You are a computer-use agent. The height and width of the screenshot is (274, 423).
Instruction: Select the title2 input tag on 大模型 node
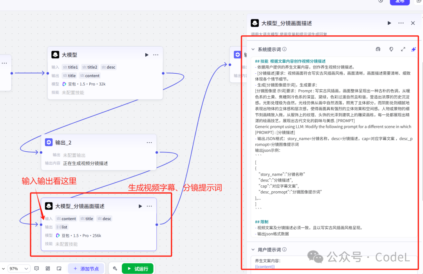tap(90, 67)
